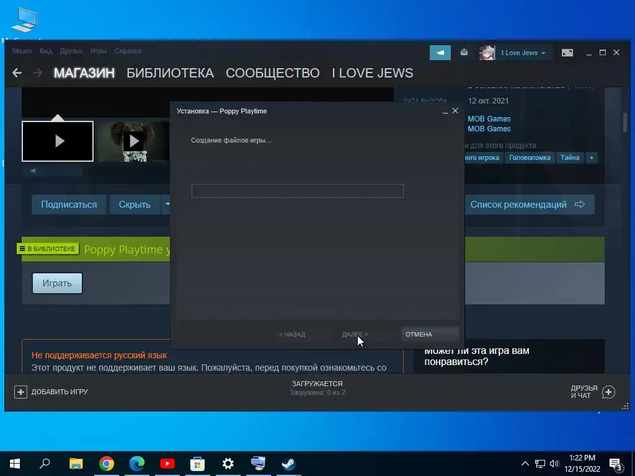The height and width of the screenshot is (476, 635).
Task: Click the Играть button
Action: pos(57,283)
